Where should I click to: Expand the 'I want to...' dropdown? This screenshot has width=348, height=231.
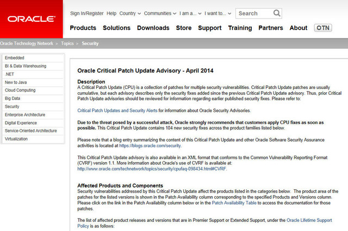pyautogui.click(x=217, y=13)
